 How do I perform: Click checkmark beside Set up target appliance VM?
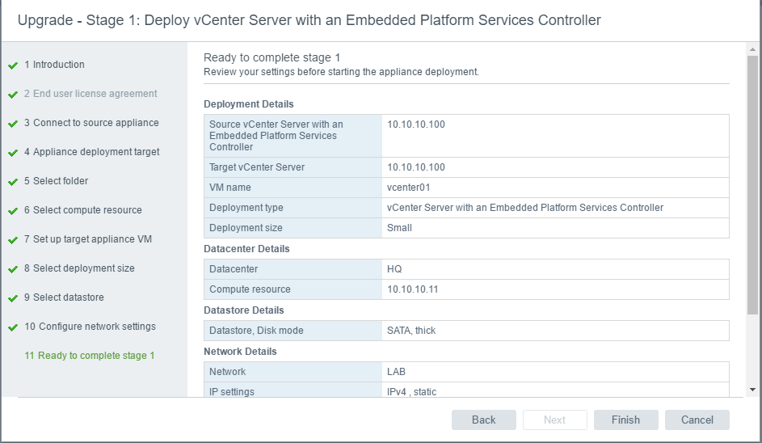click(x=13, y=240)
